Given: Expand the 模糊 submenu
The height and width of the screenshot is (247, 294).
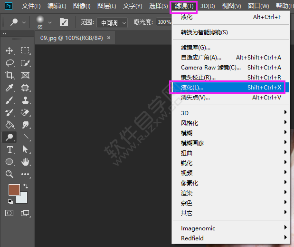Looking at the screenshot, I should click(x=231, y=133).
